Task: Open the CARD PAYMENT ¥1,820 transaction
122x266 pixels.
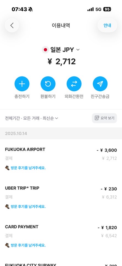Action: pos(61,236)
